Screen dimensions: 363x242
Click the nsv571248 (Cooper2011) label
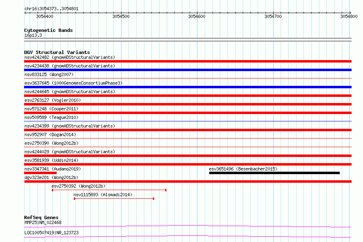tap(51, 109)
